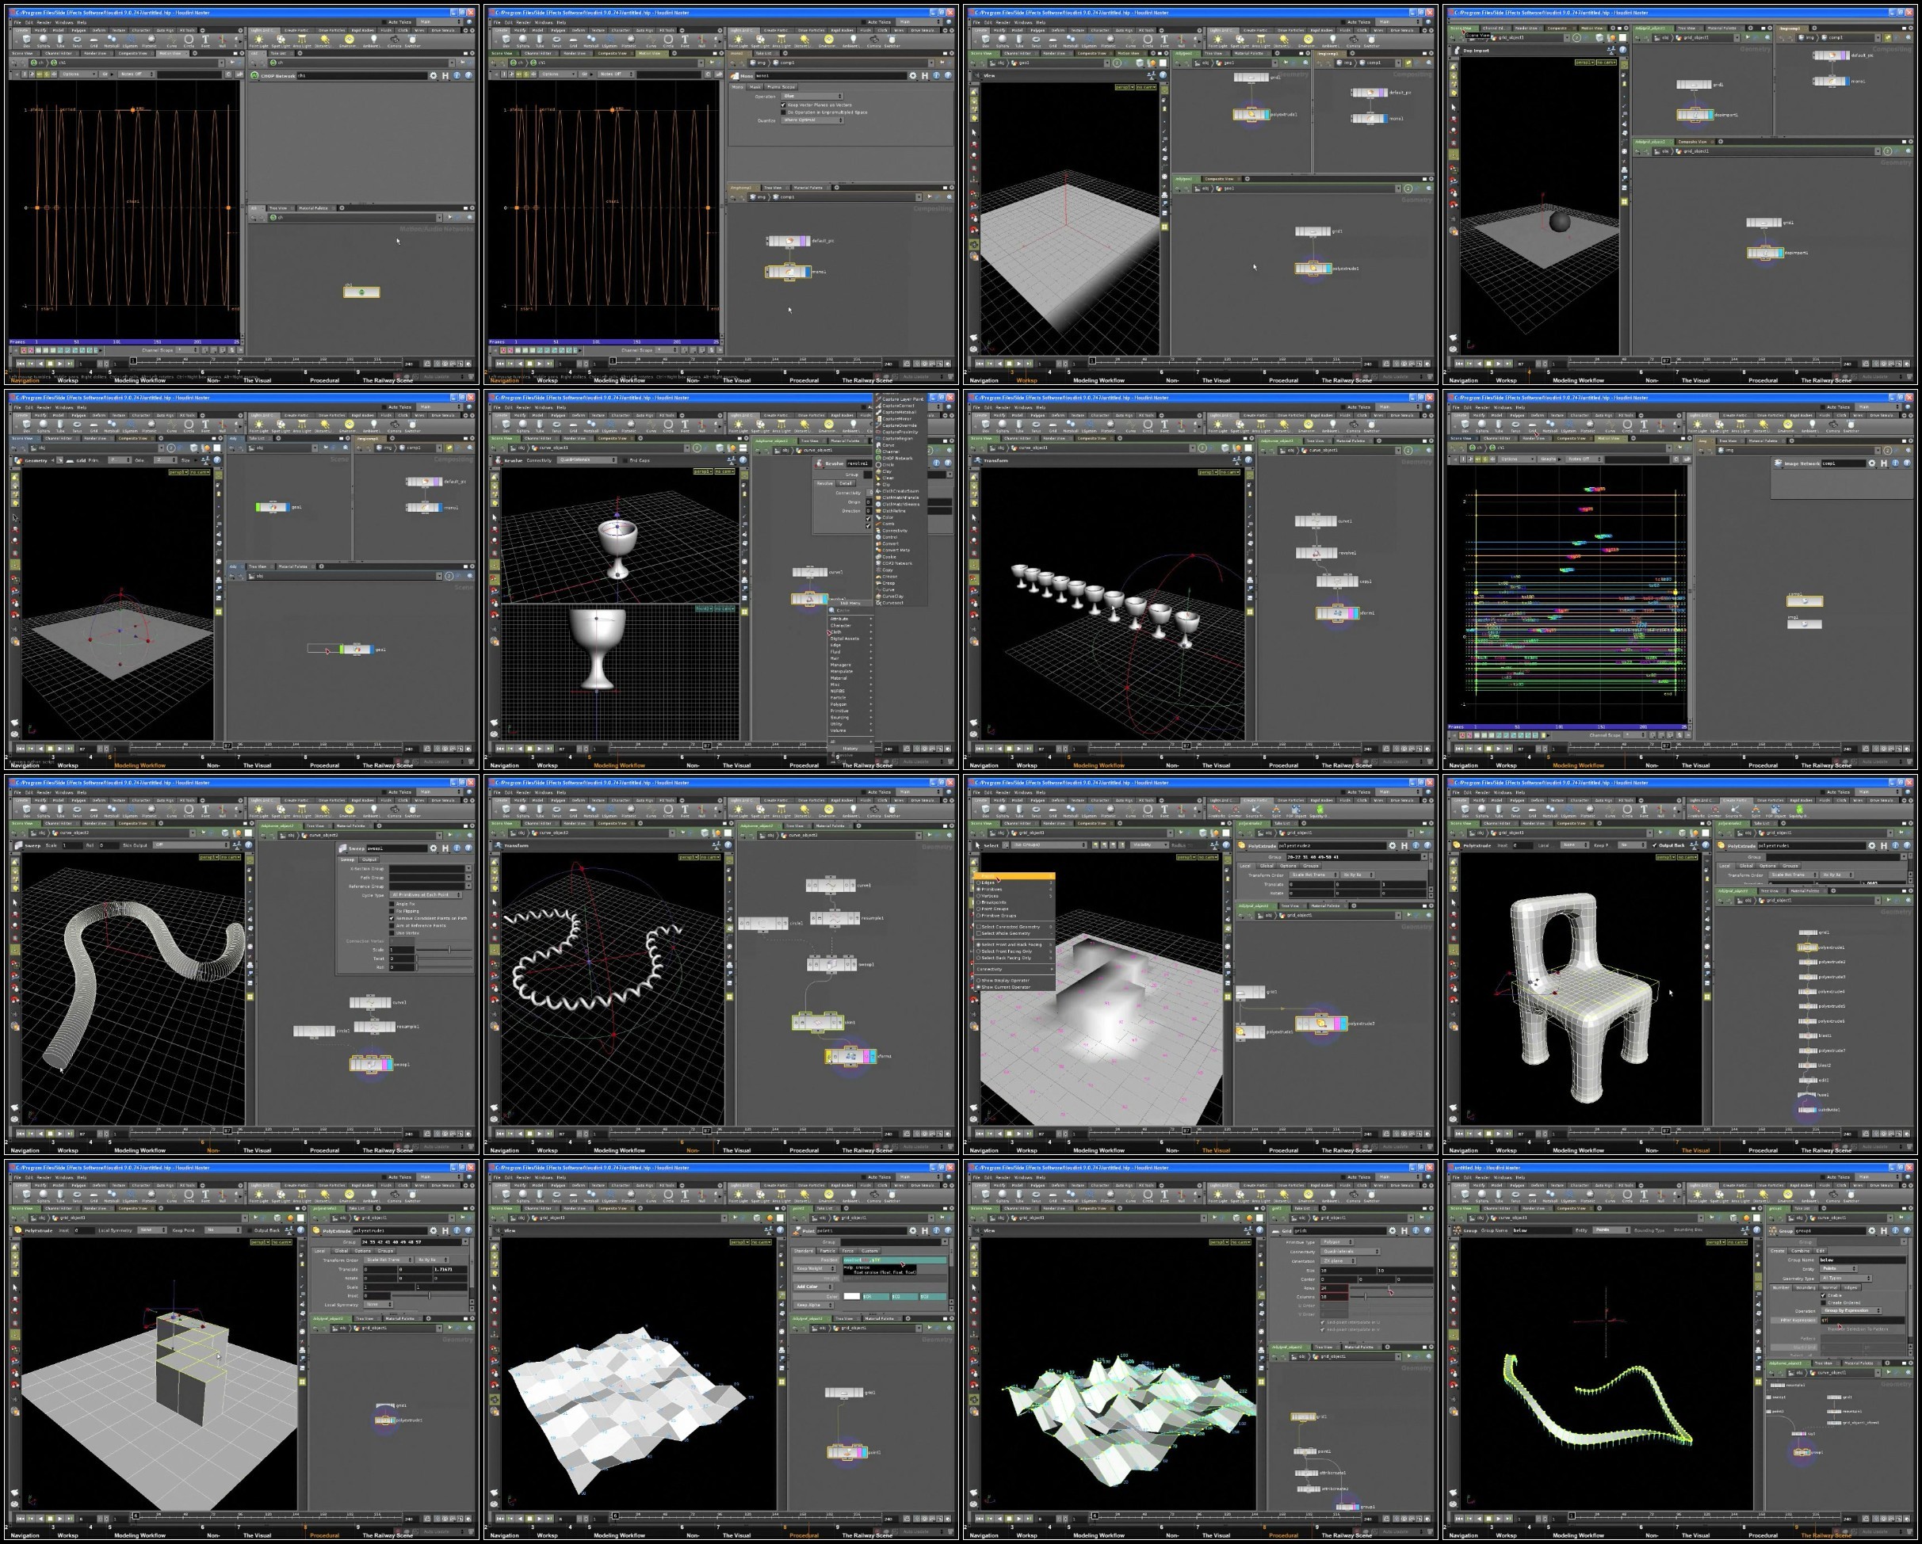Uncheck Keep Vector Planes as Vectors
The height and width of the screenshot is (1544, 1922).
pos(783,105)
